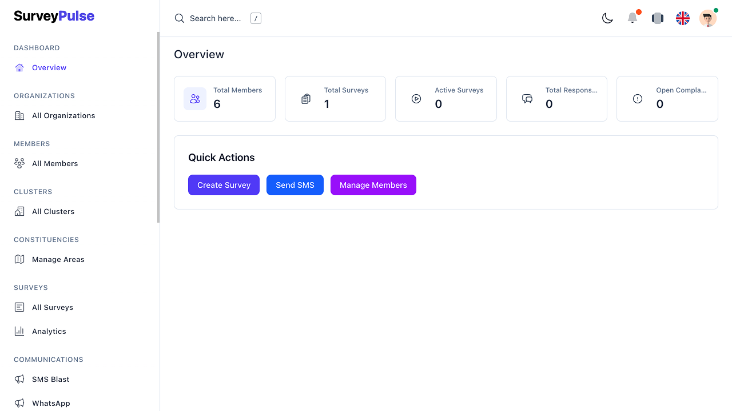Click the Active Surveys play icon

tap(416, 99)
